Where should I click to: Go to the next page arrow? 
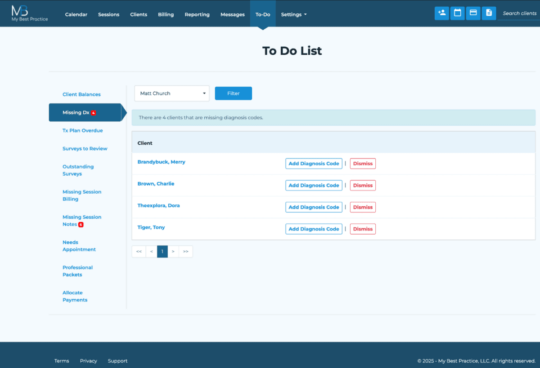click(173, 251)
